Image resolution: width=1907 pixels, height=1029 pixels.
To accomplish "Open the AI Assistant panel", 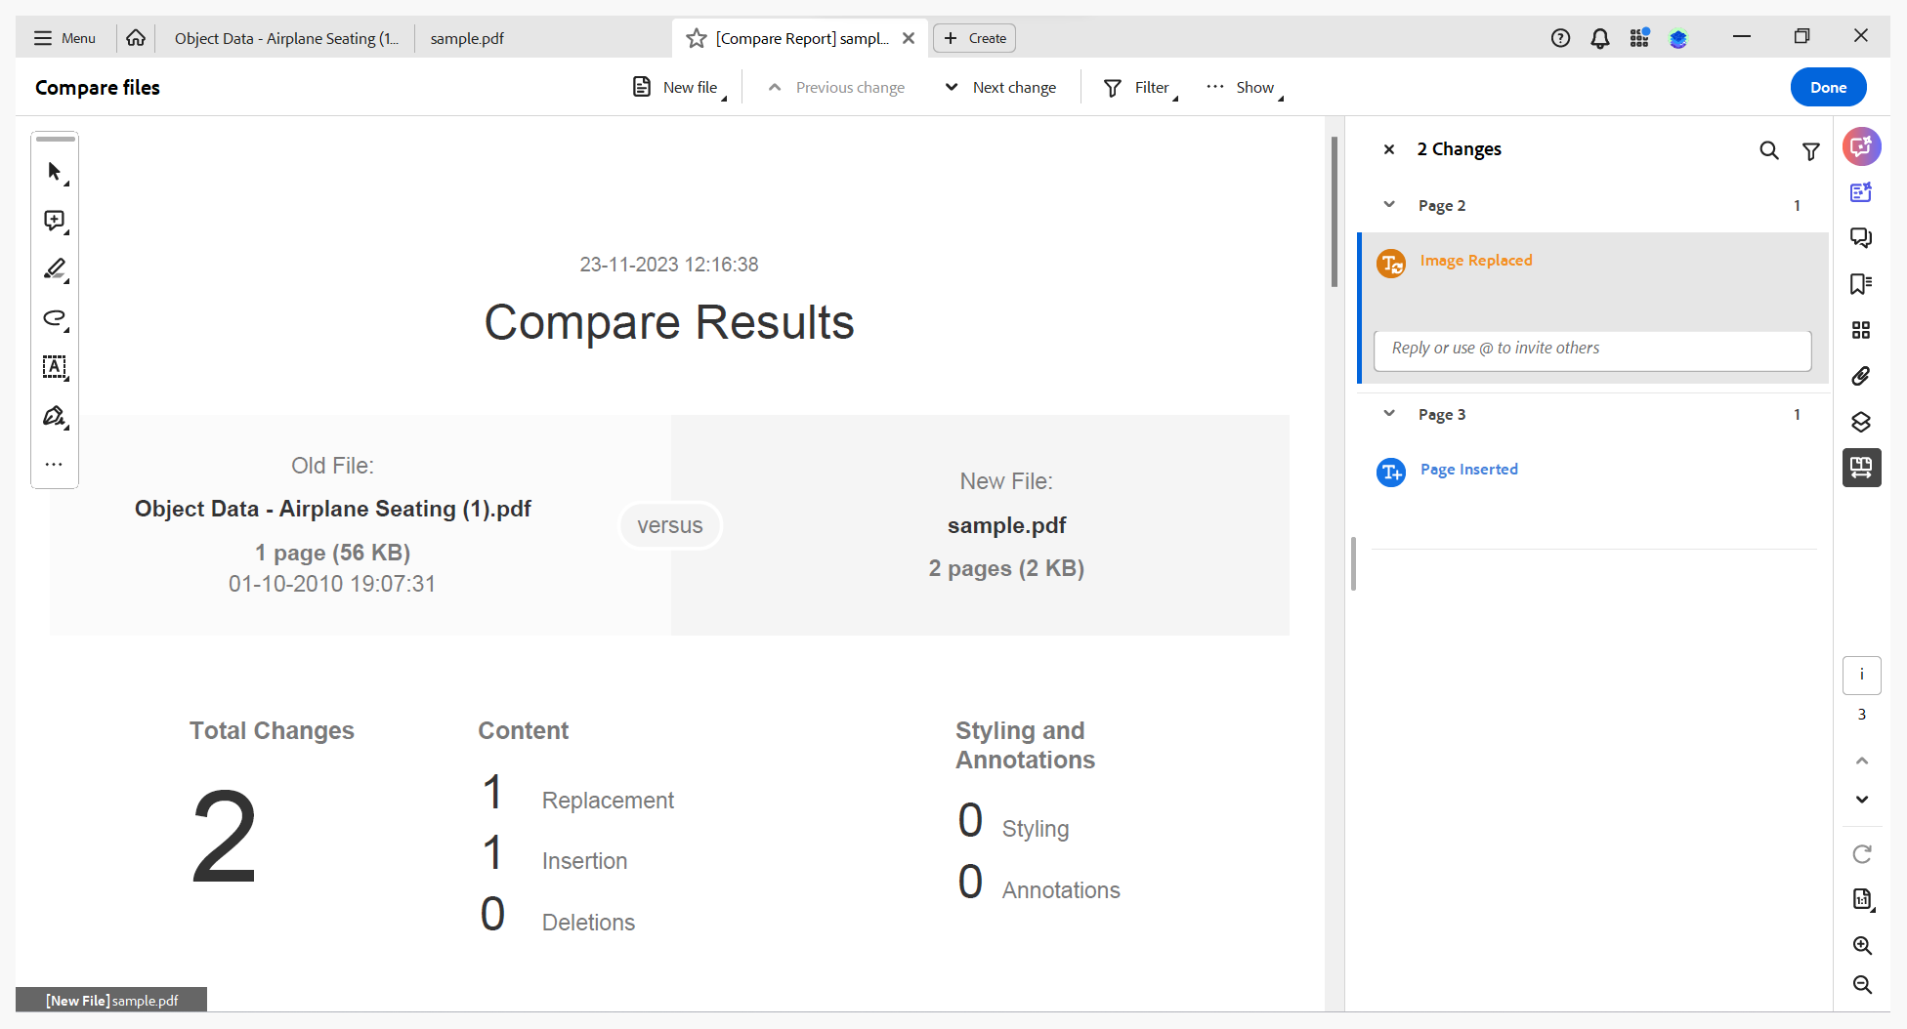I will click(x=1861, y=146).
